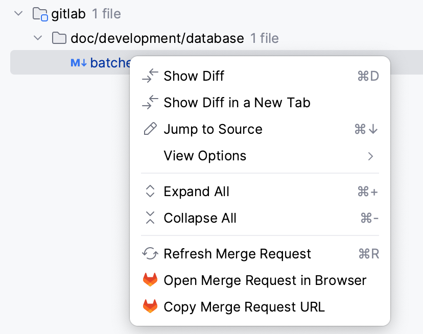Click the GitLab fox icon beside Copy Merge Request URL

(150, 306)
